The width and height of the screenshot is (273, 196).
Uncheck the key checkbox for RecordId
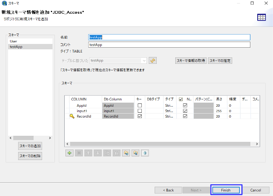point(140,116)
